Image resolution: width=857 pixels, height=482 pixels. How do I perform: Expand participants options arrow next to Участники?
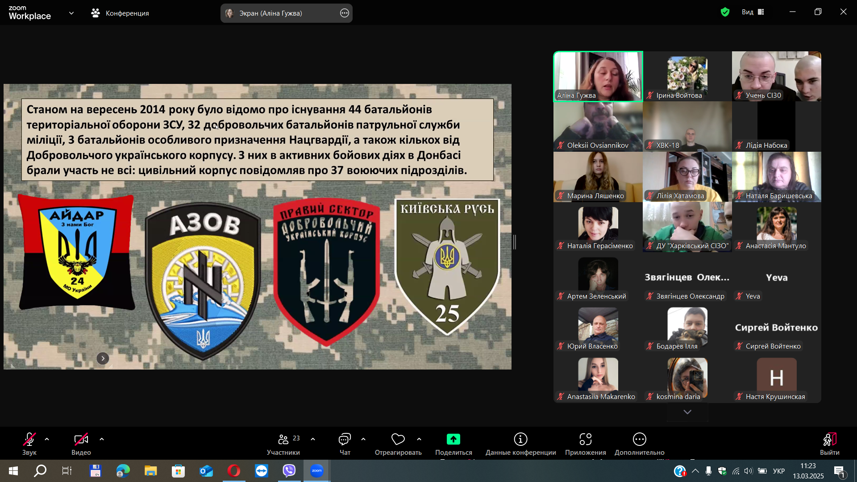click(x=313, y=440)
